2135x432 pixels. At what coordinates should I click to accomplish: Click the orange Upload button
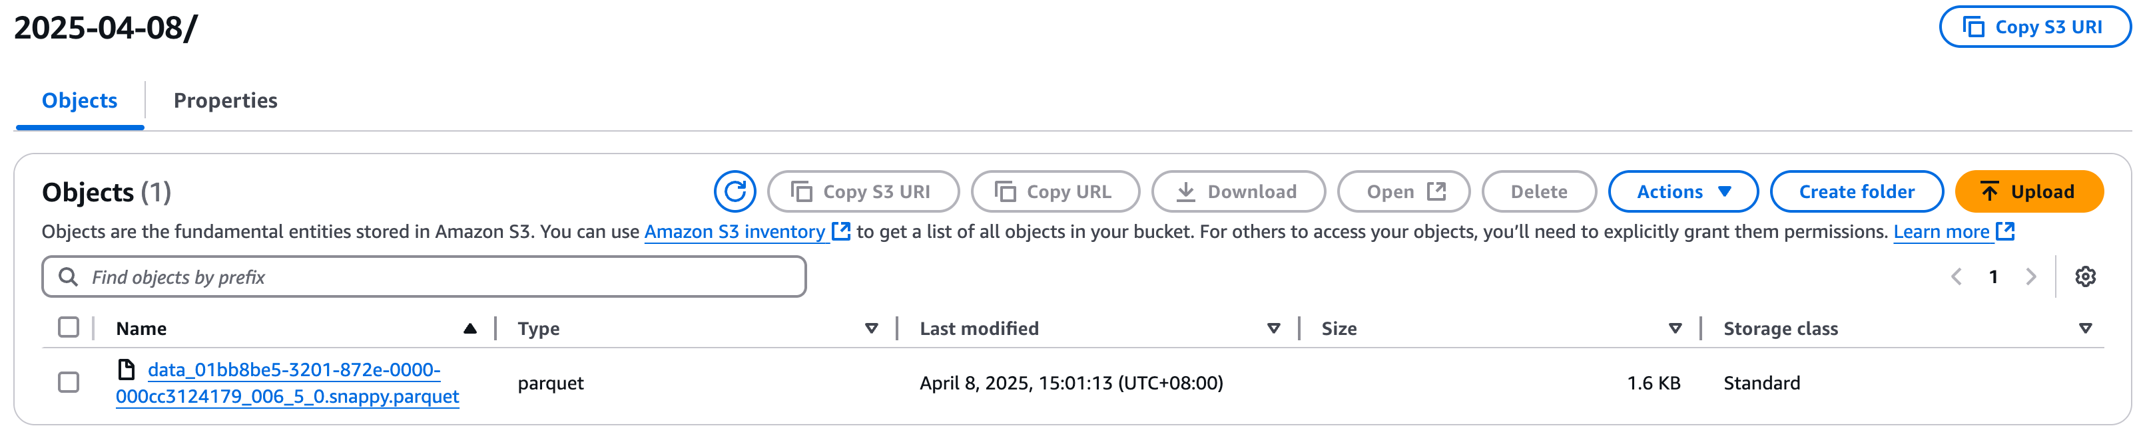click(x=2028, y=192)
